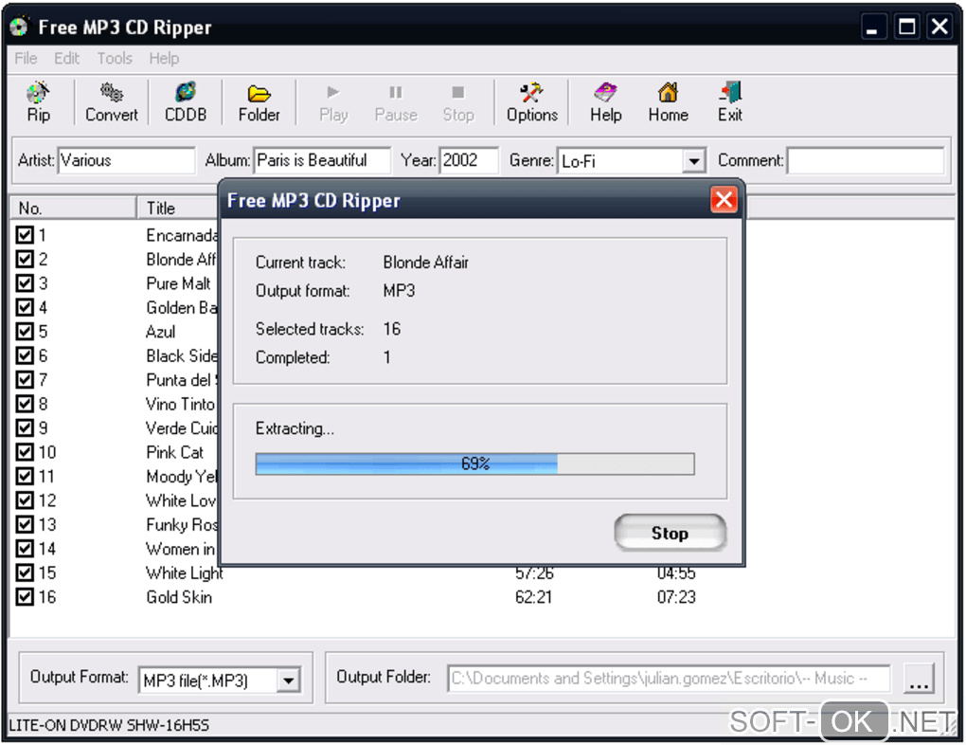Click the 07:23 duration cell
966x745 pixels.
676,597
